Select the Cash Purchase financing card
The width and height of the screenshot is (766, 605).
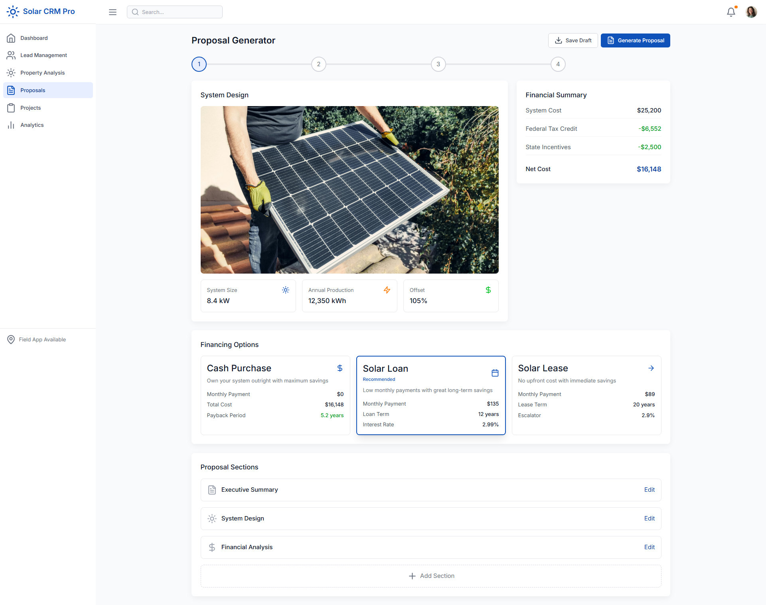(275, 395)
